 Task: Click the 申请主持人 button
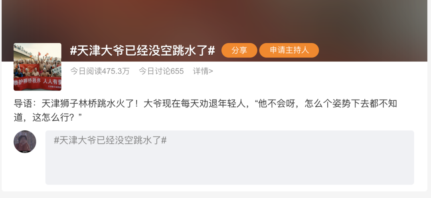[289, 51]
